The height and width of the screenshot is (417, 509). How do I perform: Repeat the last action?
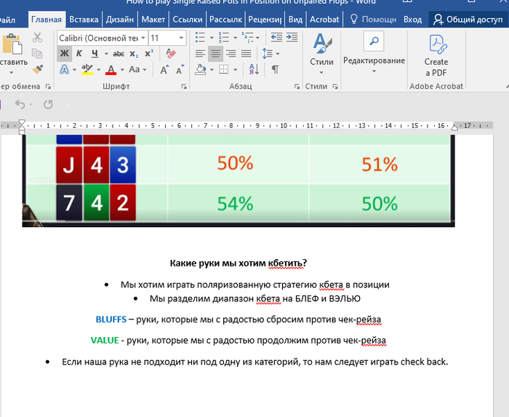click(49, 105)
